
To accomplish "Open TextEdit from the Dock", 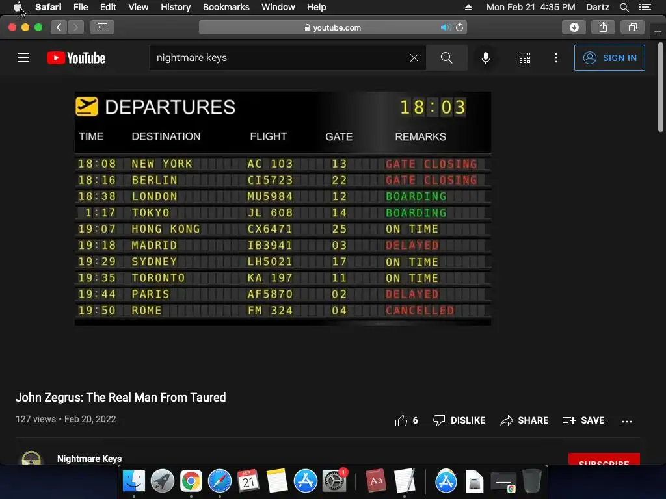I will point(405,481).
